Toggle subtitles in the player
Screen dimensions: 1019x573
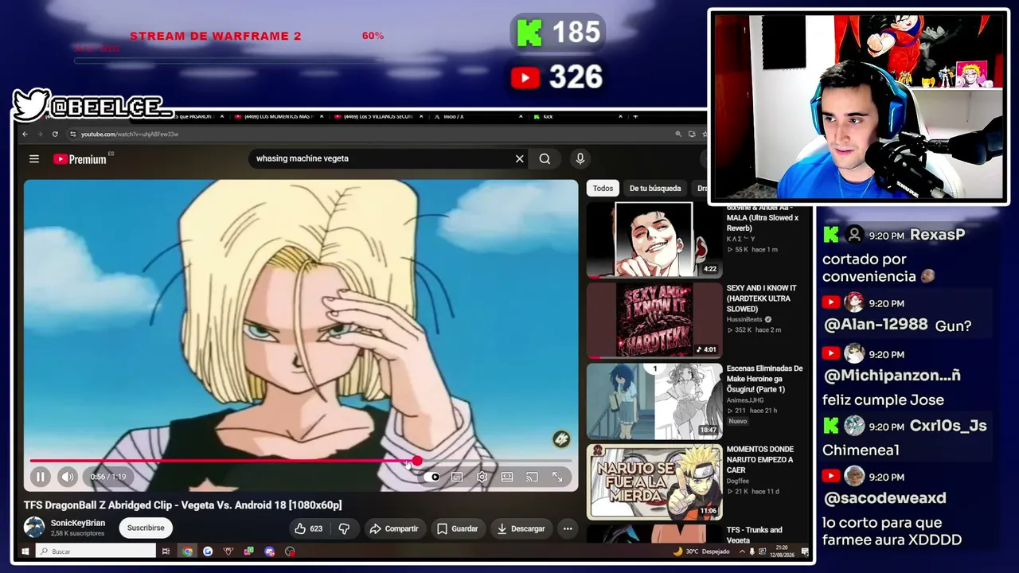pyautogui.click(x=457, y=477)
